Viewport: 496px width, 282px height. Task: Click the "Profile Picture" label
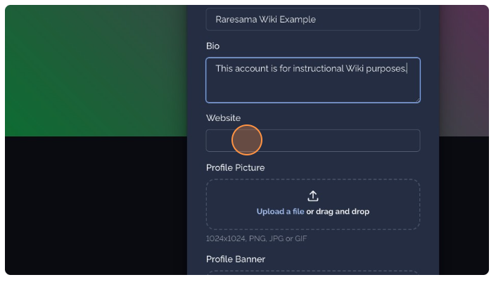236,167
